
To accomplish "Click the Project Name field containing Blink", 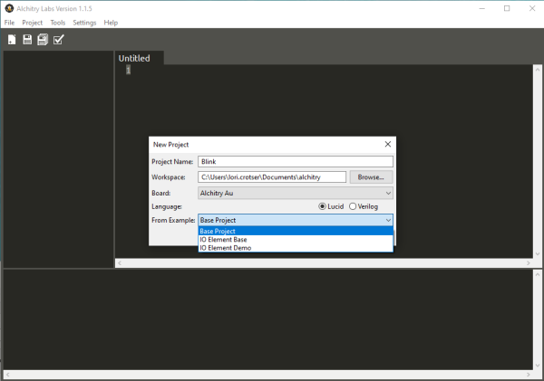I will (296, 162).
